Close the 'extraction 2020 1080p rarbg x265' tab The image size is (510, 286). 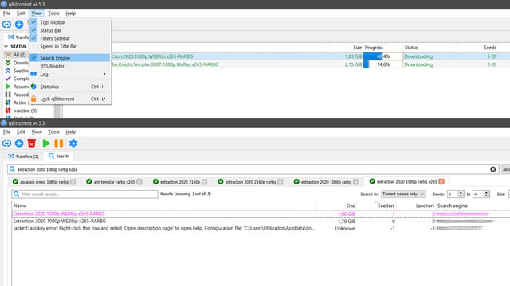[x=441, y=182]
